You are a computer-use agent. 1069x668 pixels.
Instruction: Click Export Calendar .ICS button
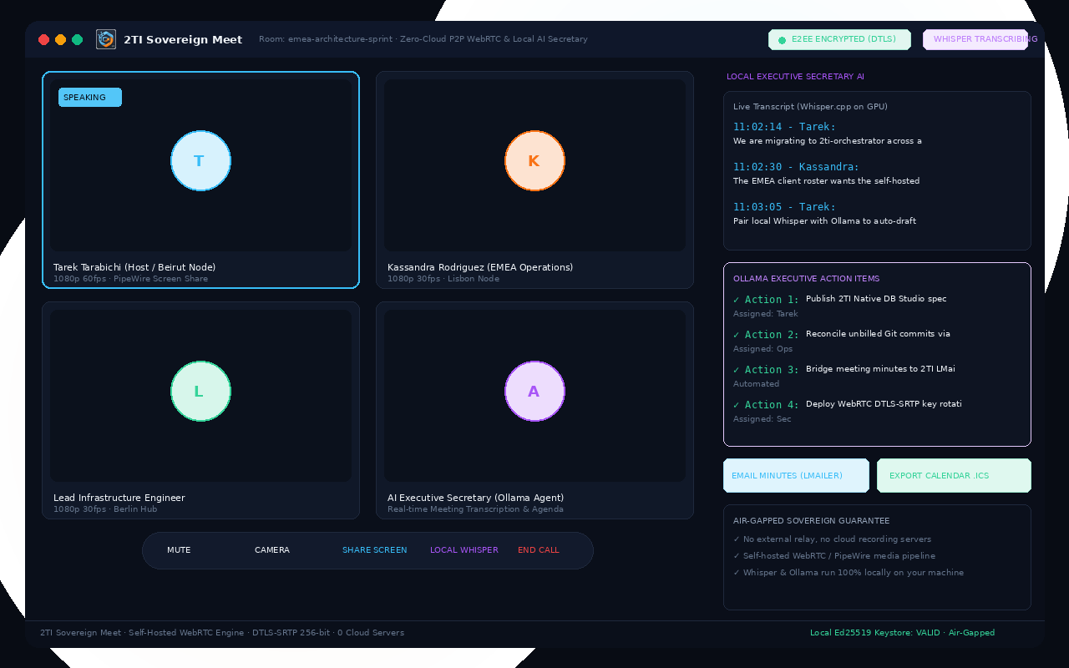(x=954, y=476)
